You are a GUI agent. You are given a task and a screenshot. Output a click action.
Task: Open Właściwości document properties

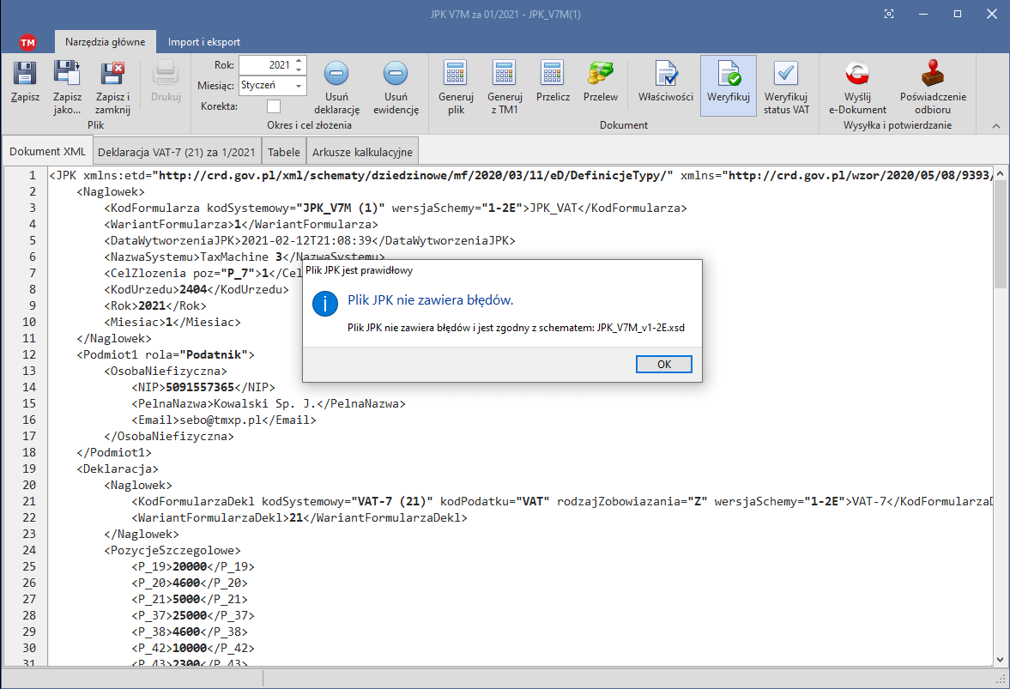click(665, 76)
